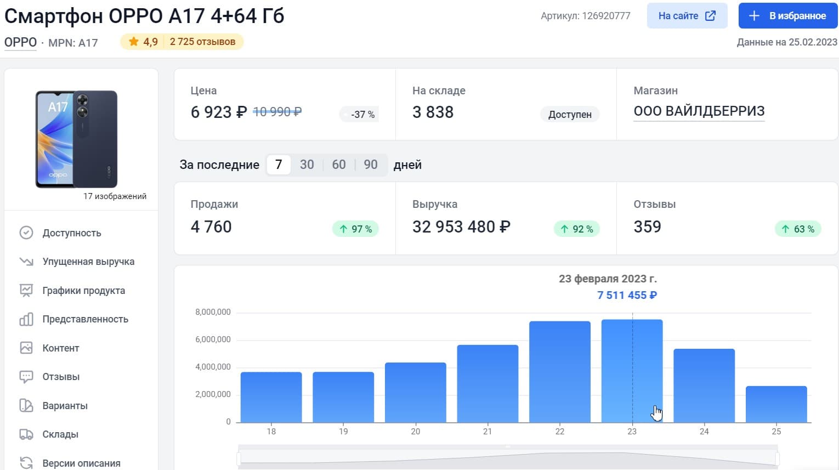Click the MPN: A17 label
This screenshot has height=470, width=839.
(73, 43)
